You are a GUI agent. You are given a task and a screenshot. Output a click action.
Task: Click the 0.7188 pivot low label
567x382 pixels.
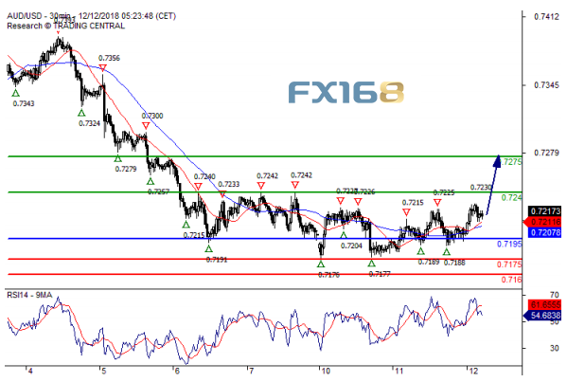point(454,263)
